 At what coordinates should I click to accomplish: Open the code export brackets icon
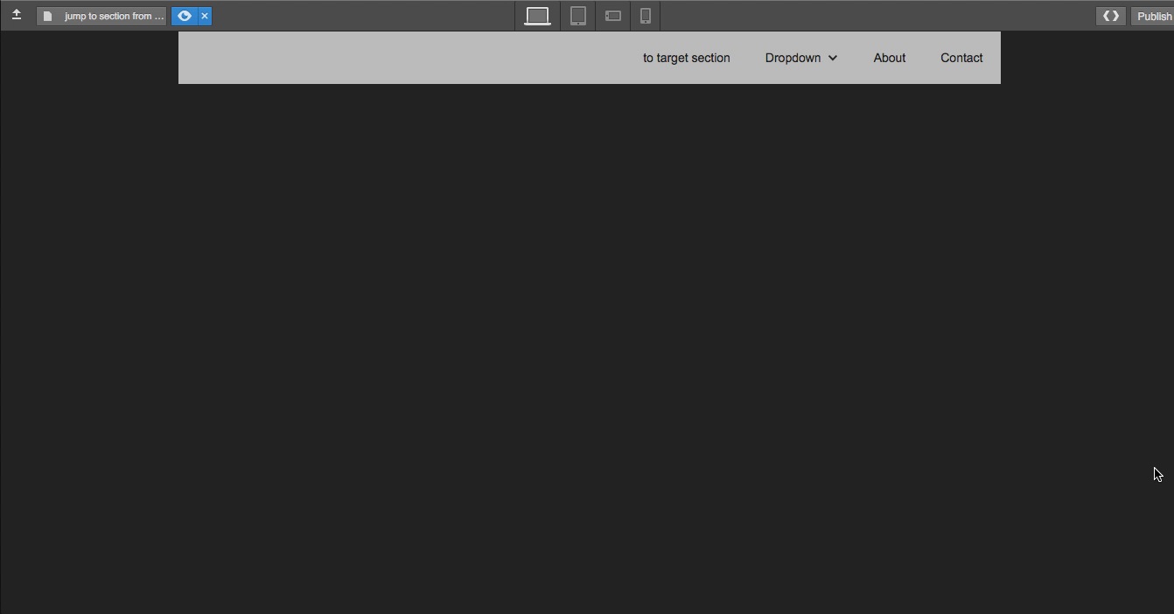[x=1110, y=16]
